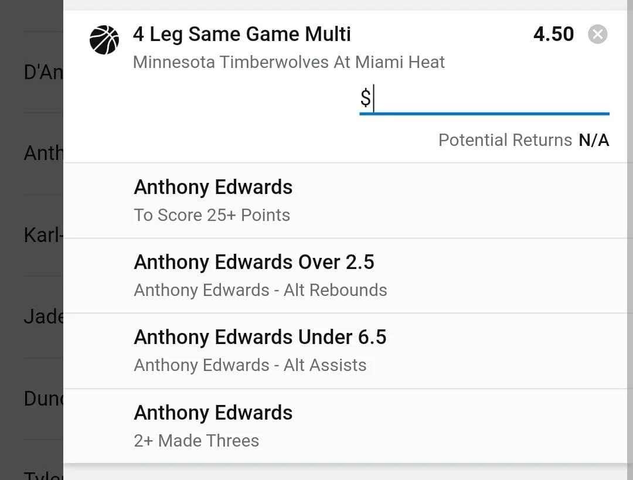Click the Potential Returns N/A label
This screenshot has height=480, width=633.
tap(523, 140)
